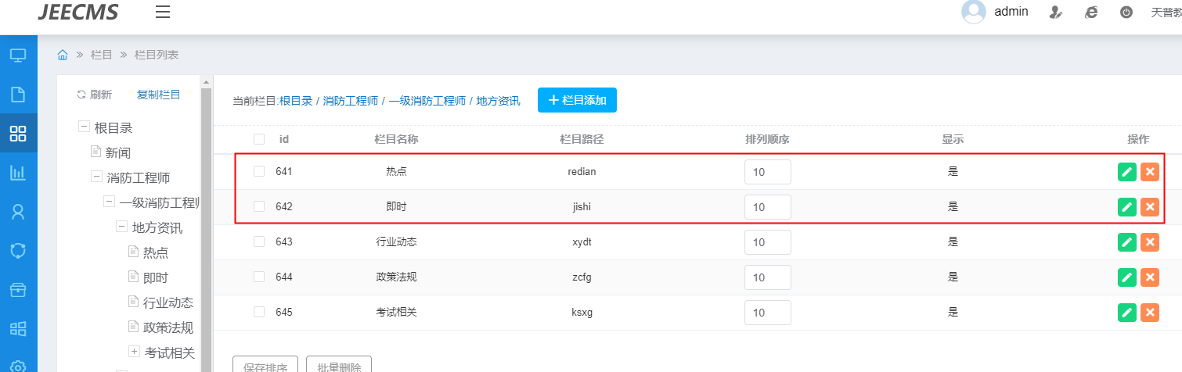Click the green edit icon for 热点

[1126, 172]
